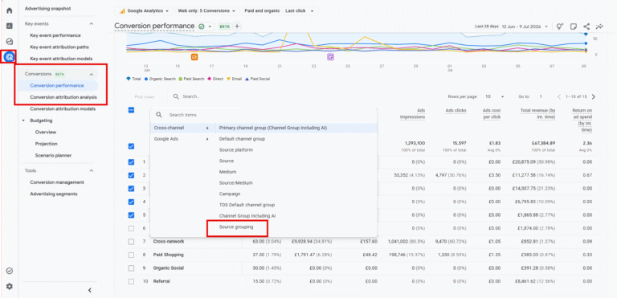Open Advertising segments tool

(54, 194)
